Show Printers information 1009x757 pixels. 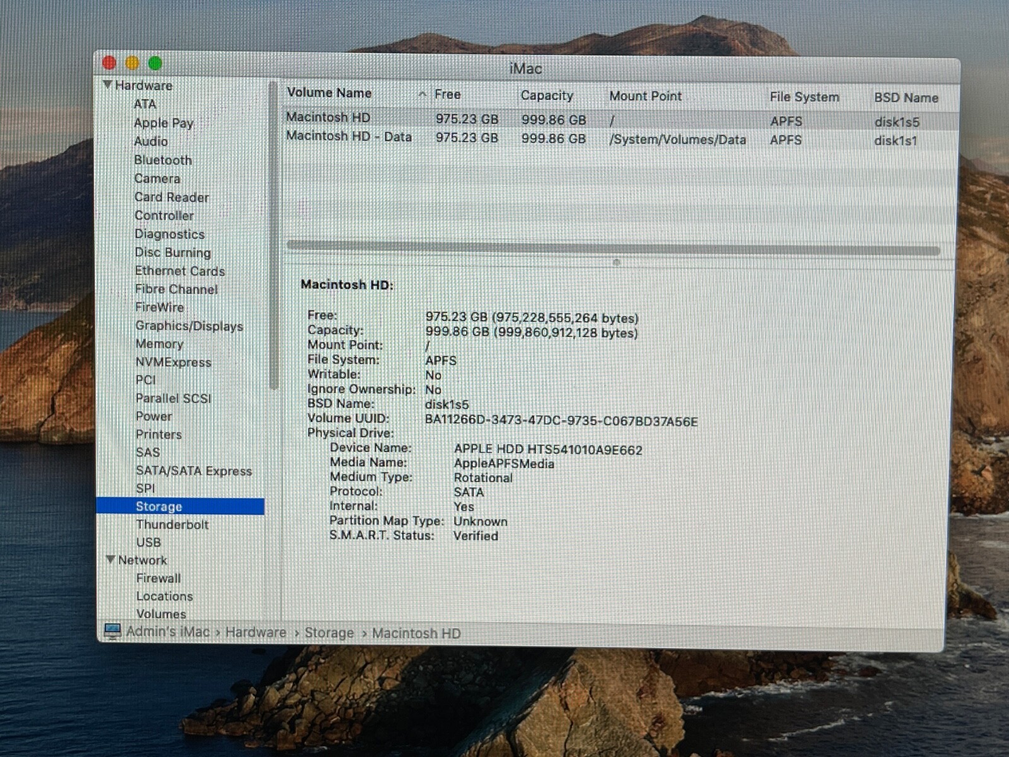pos(158,435)
